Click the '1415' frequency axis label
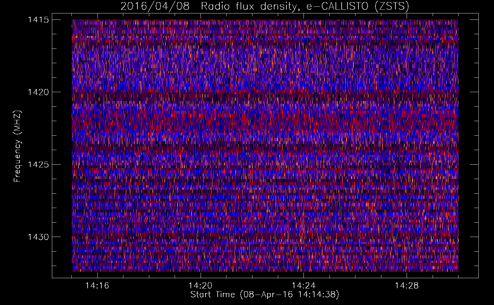 [x=38, y=20]
